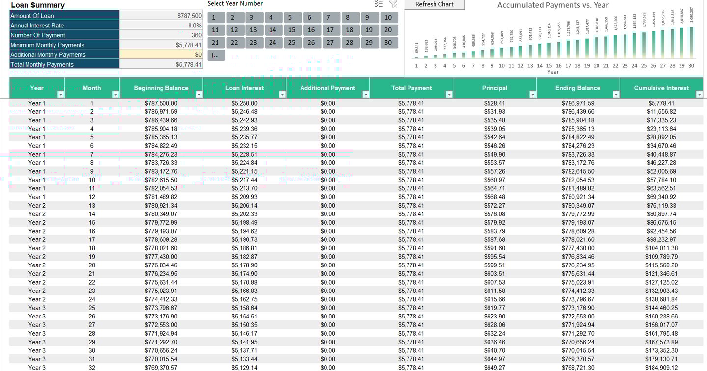
Task: Select year 1 in the slicer
Action: pyautogui.click(x=215, y=17)
